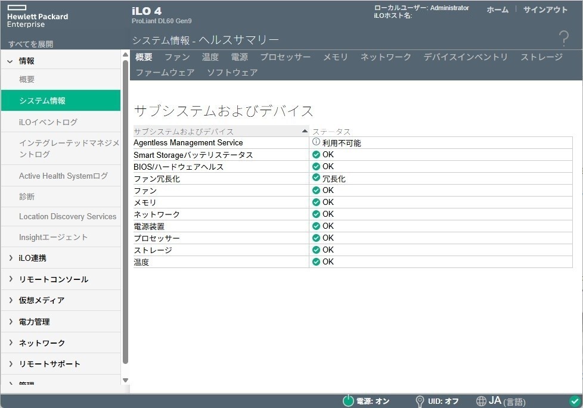Expand the リモートコンソール section

coord(10,279)
